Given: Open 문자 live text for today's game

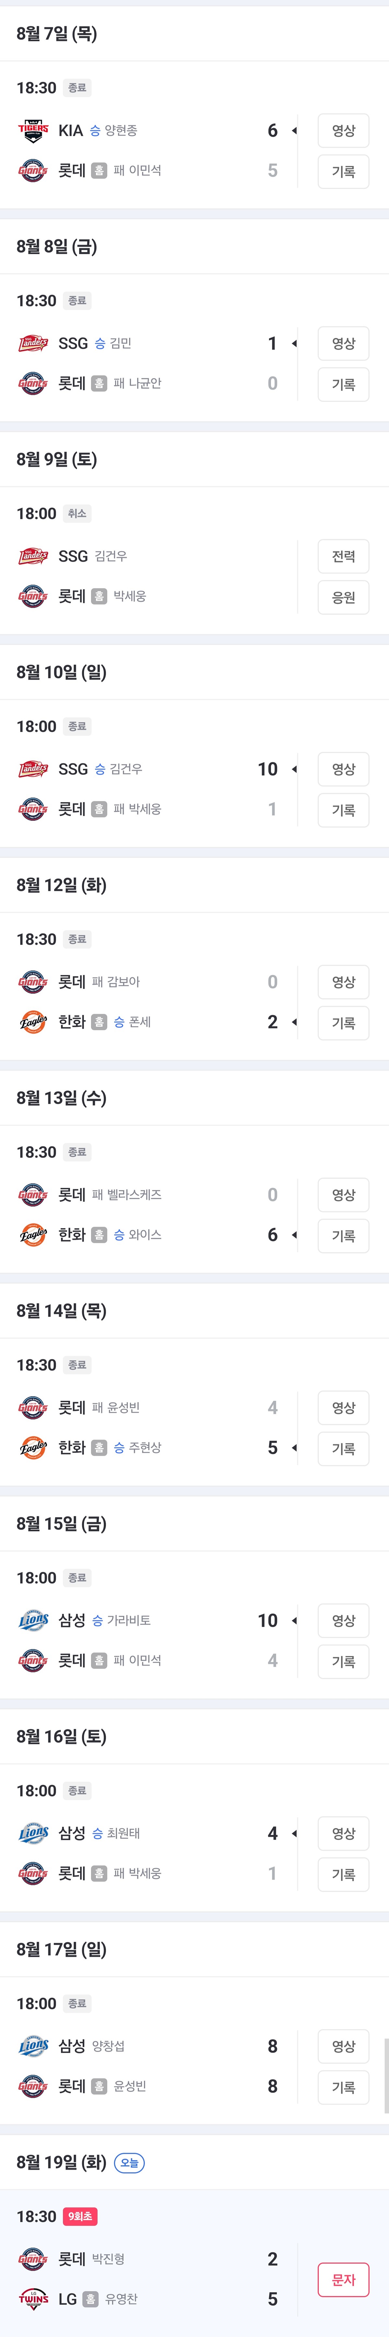Looking at the screenshot, I should (343, 2279).
